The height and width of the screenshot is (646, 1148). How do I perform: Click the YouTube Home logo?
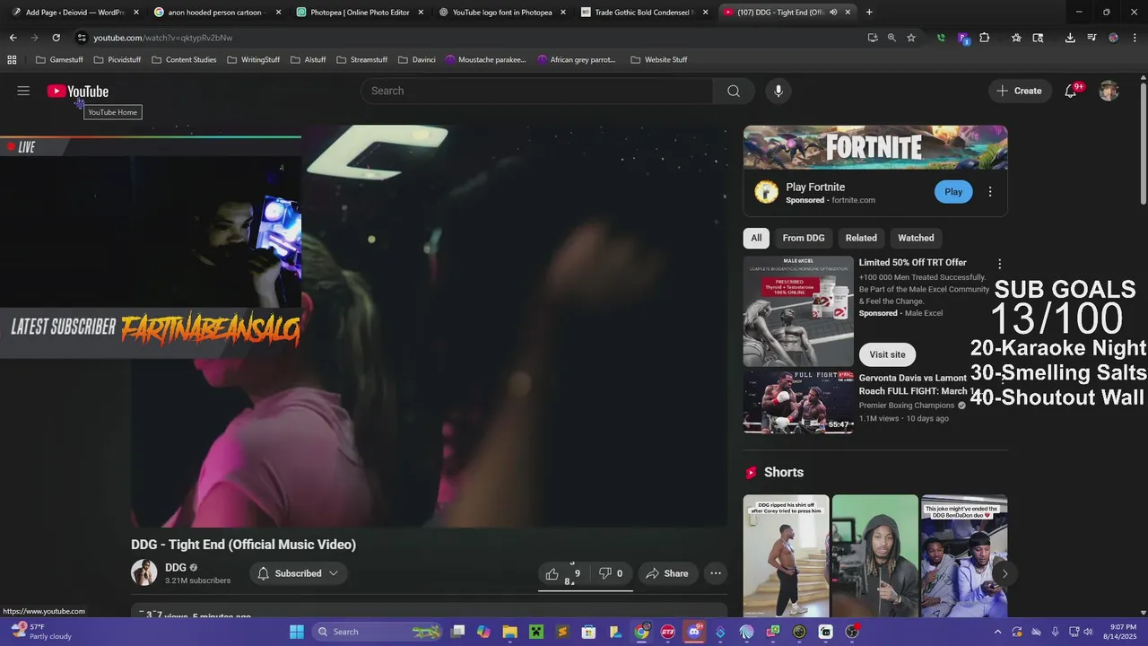point(78,91)
